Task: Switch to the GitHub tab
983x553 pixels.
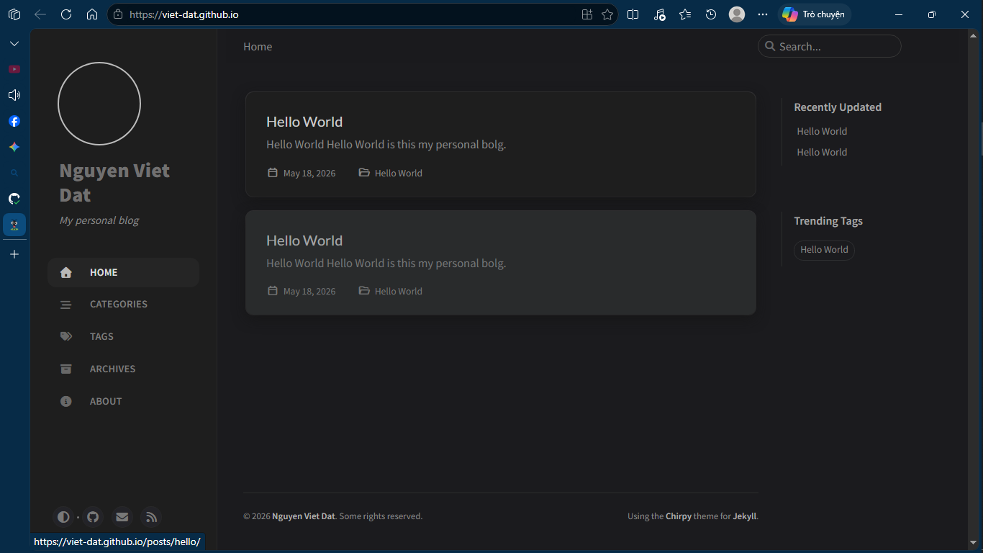Action: tap(14, 199)
